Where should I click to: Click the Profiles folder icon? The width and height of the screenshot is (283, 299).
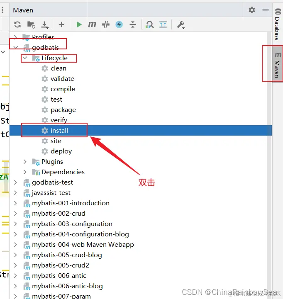[x=26, y=37]
